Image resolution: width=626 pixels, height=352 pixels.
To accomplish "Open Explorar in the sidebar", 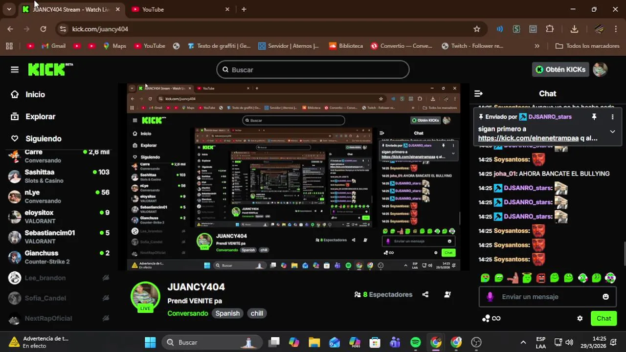I will click(34, 116).
